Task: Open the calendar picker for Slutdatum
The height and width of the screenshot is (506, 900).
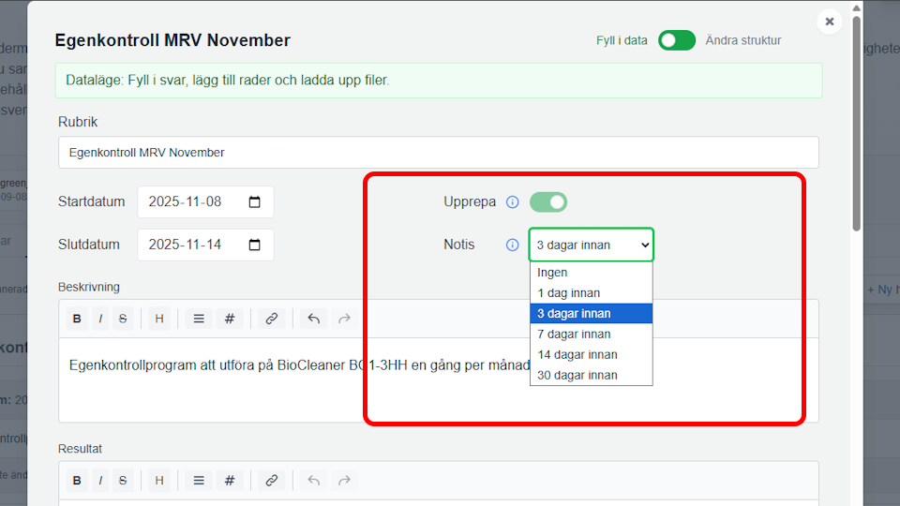Action: (254, 245)
